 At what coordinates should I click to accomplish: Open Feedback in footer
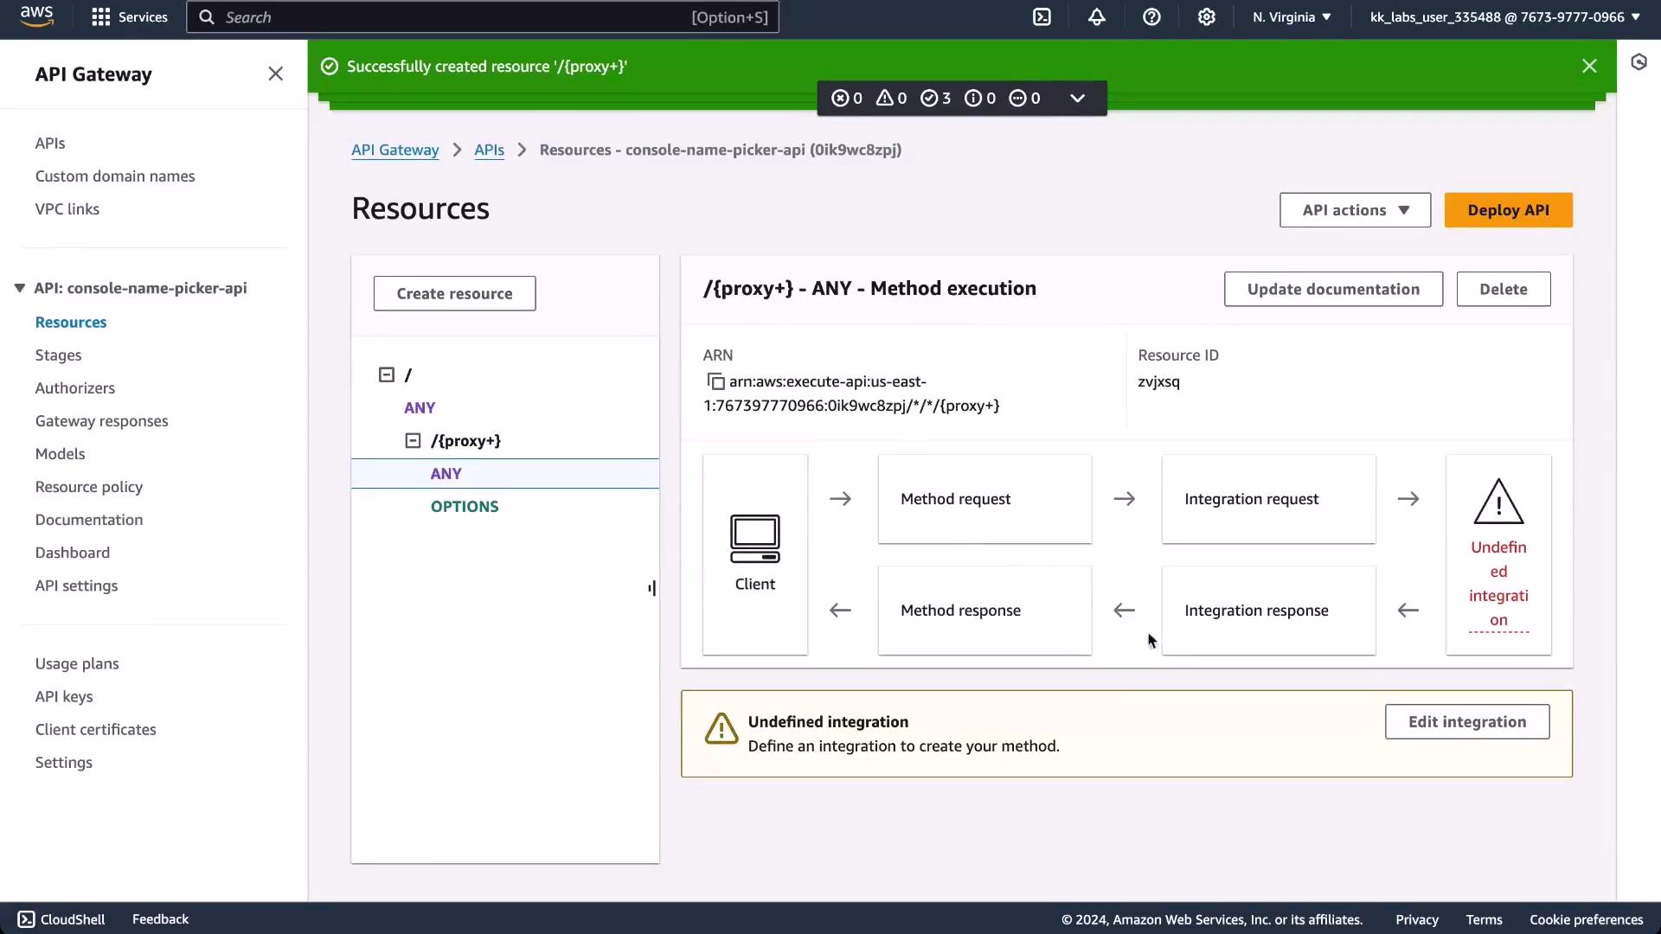(160, 919)
